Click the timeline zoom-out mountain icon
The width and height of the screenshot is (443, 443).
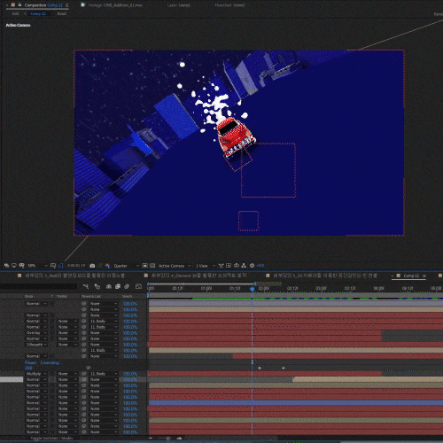[151, 439]
